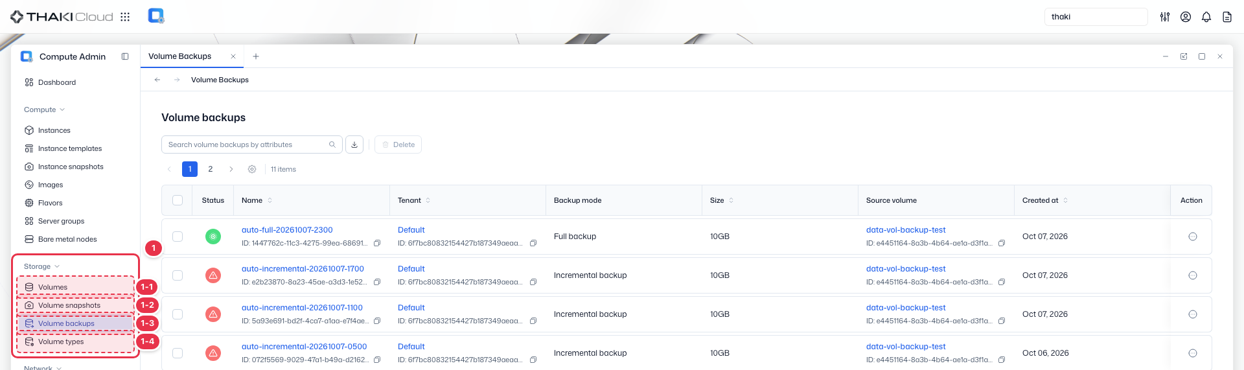
Task: Copy ID of auto-full-20261007-2300
Action: (x=377, y=243)
